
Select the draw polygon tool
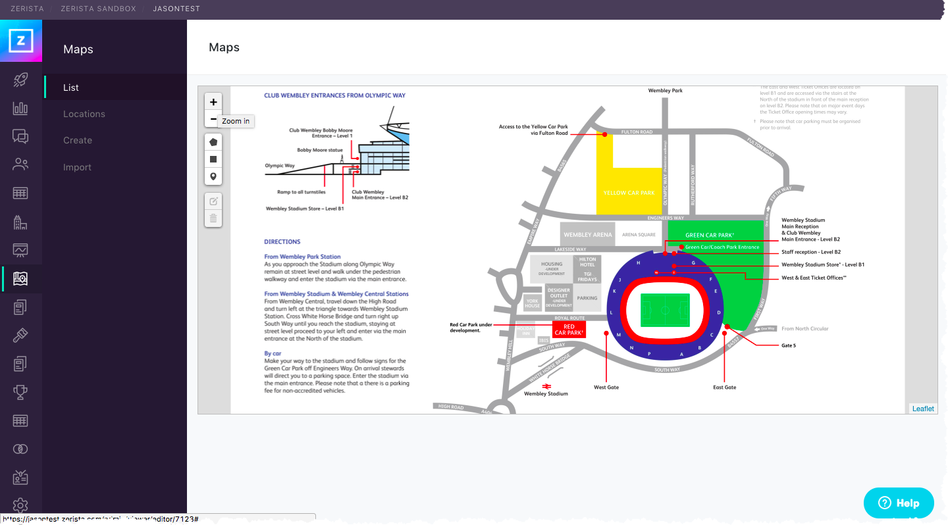click(213, 142)
